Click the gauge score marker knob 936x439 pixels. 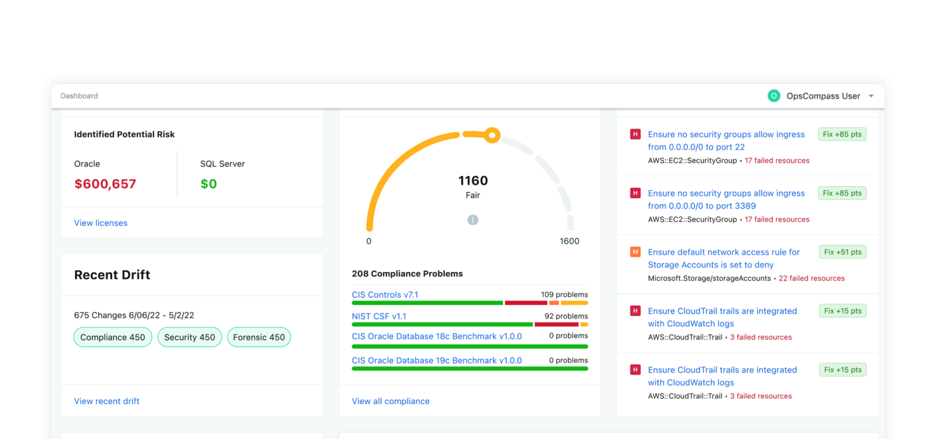pyautogui.click(x=492, y=135)
